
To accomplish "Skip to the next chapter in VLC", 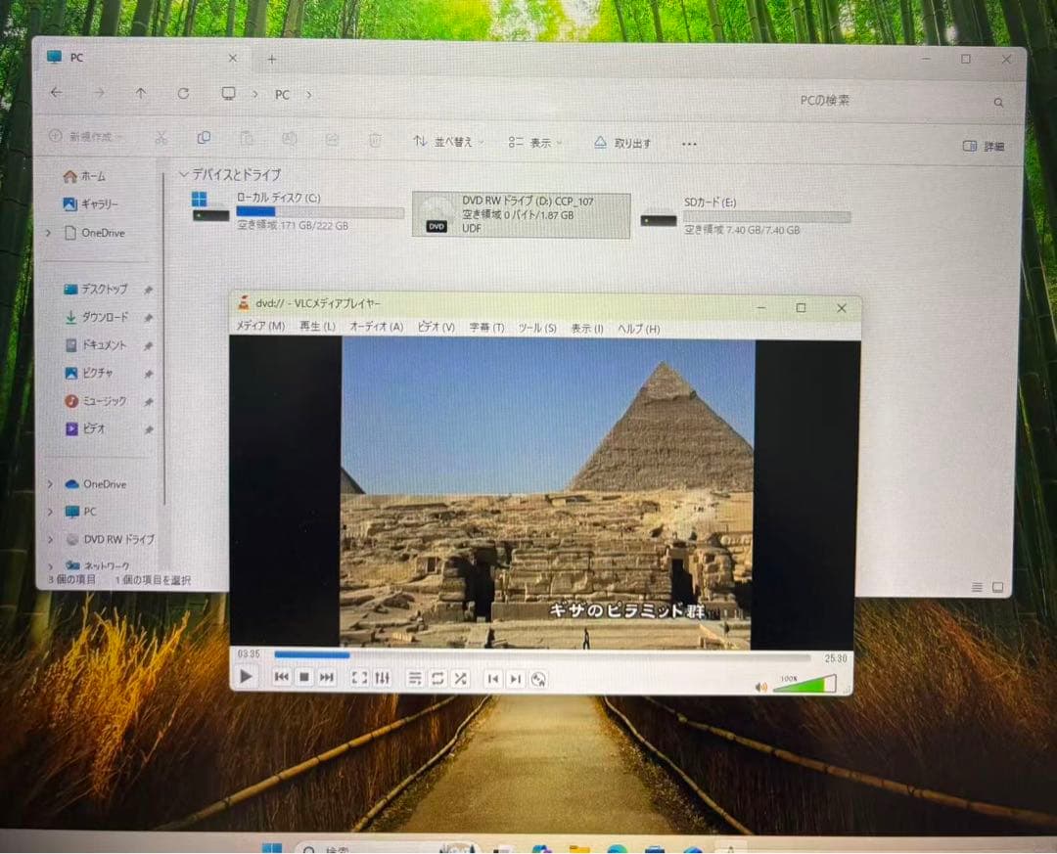I will [515, 678].
